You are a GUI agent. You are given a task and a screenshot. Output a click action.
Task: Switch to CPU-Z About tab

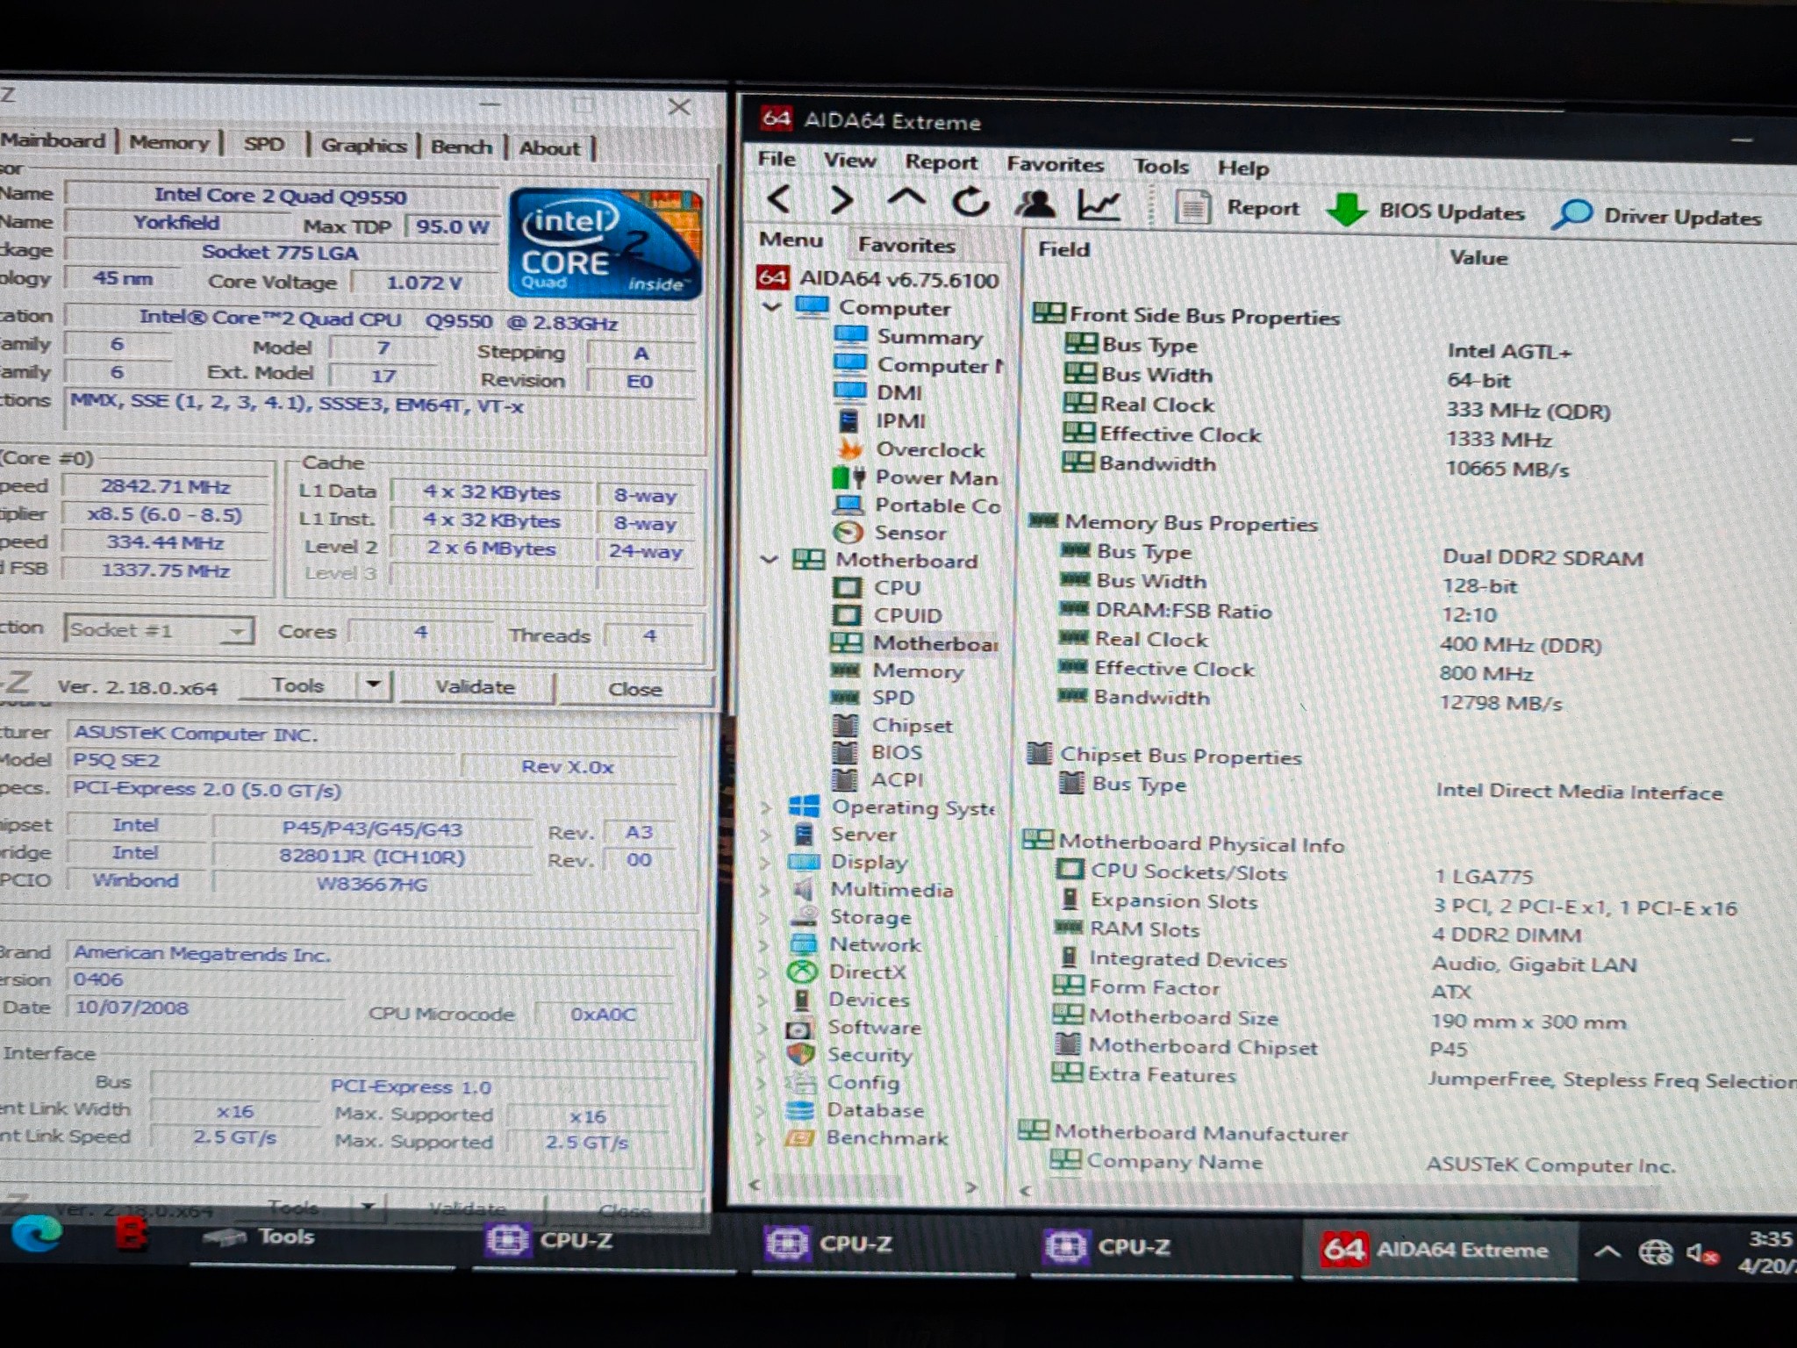point(549,148)
